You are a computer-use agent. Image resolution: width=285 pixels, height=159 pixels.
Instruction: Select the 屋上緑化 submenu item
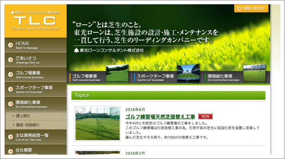click(x=36, y=116)
